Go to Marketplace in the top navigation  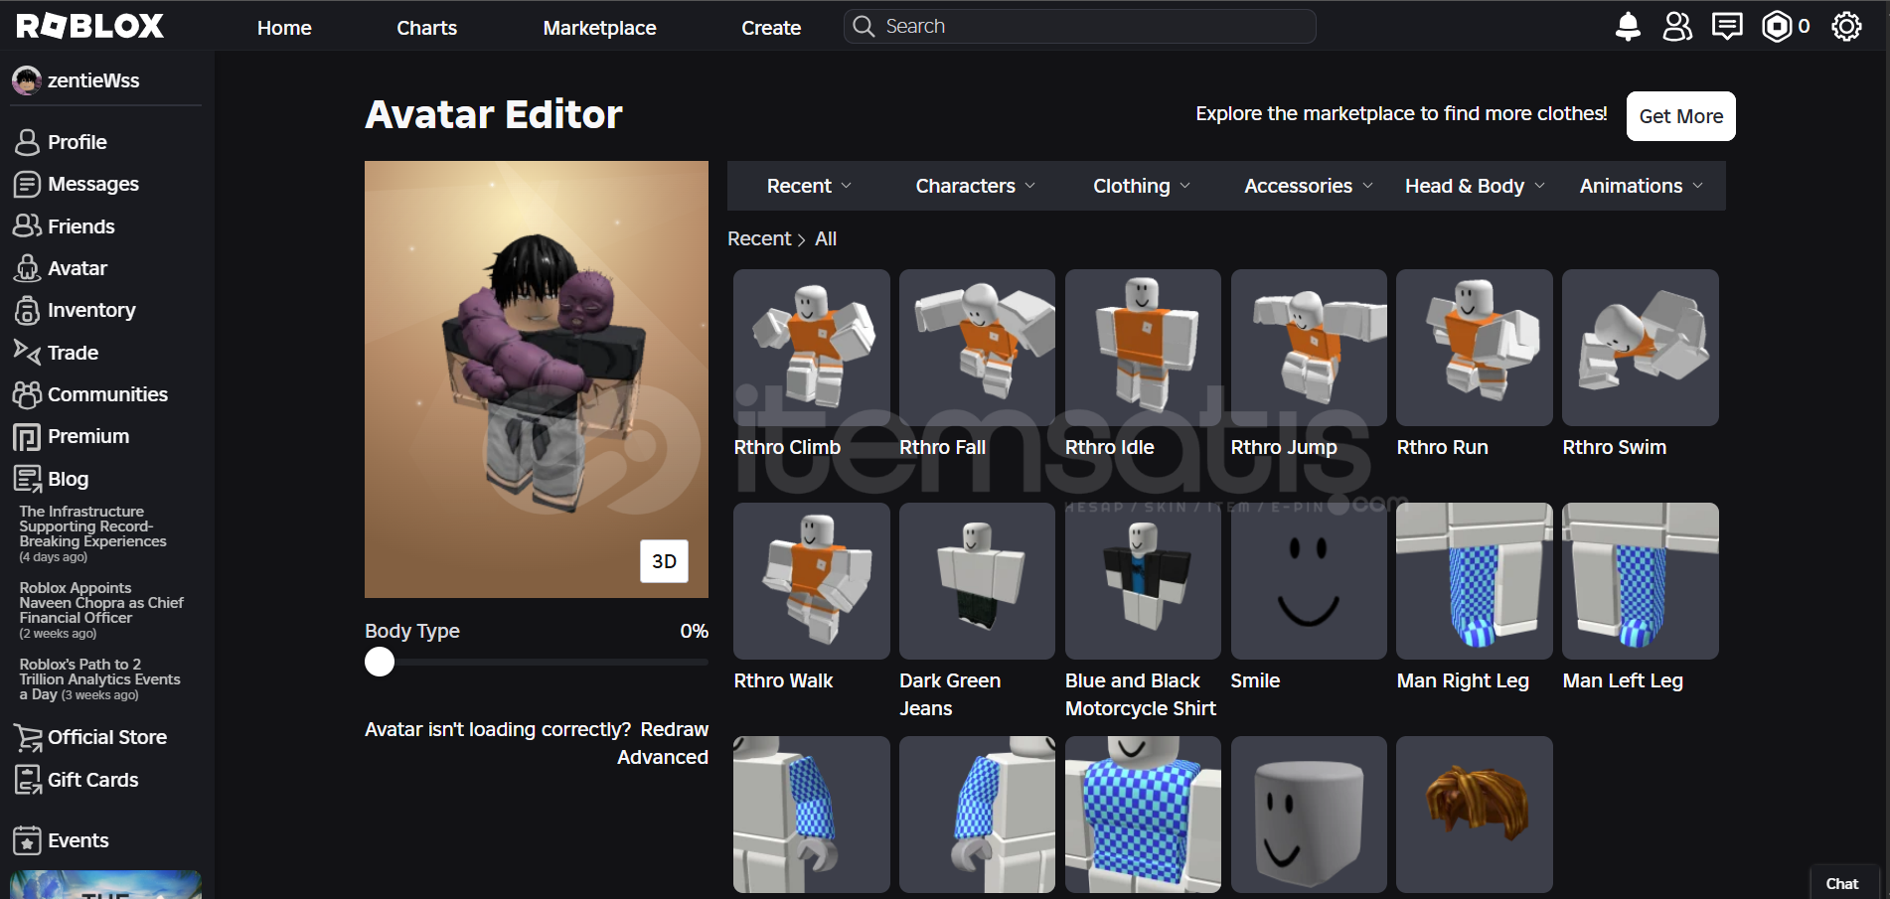(599, 28)
